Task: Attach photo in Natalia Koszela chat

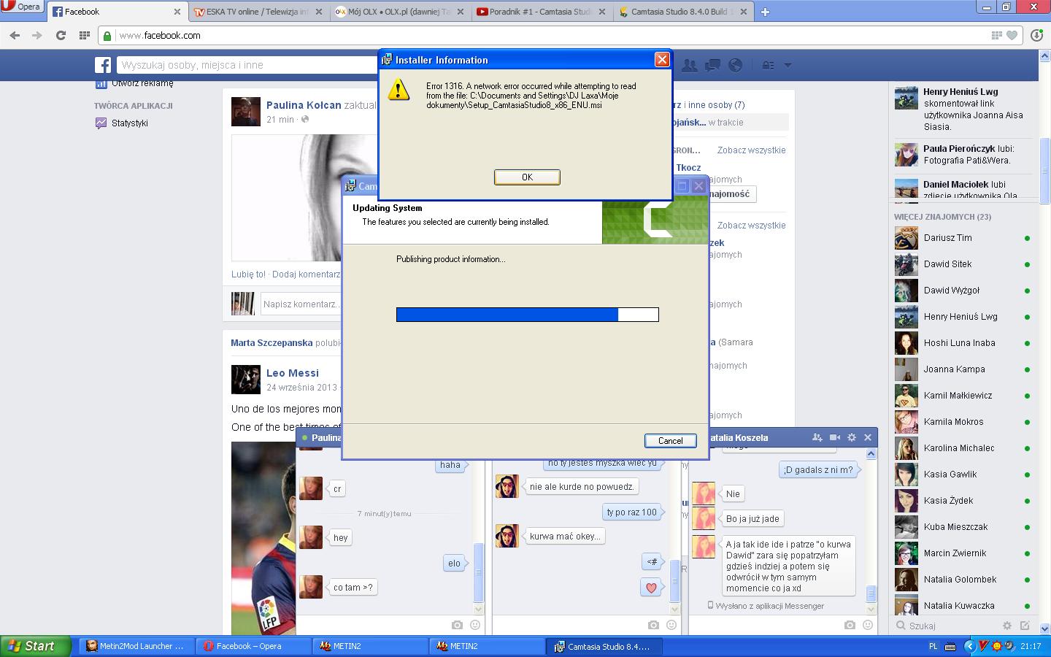Action: (850, 625)
